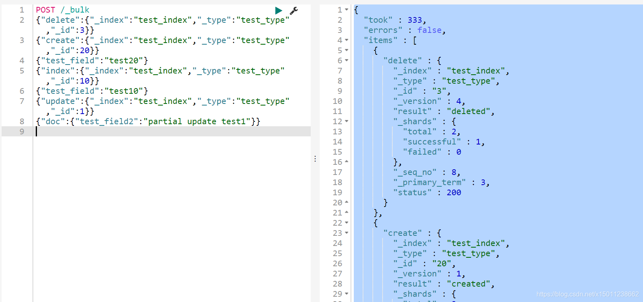Click the fold-end arrow at line 20
643x302 pixels.
pos(346,203)
